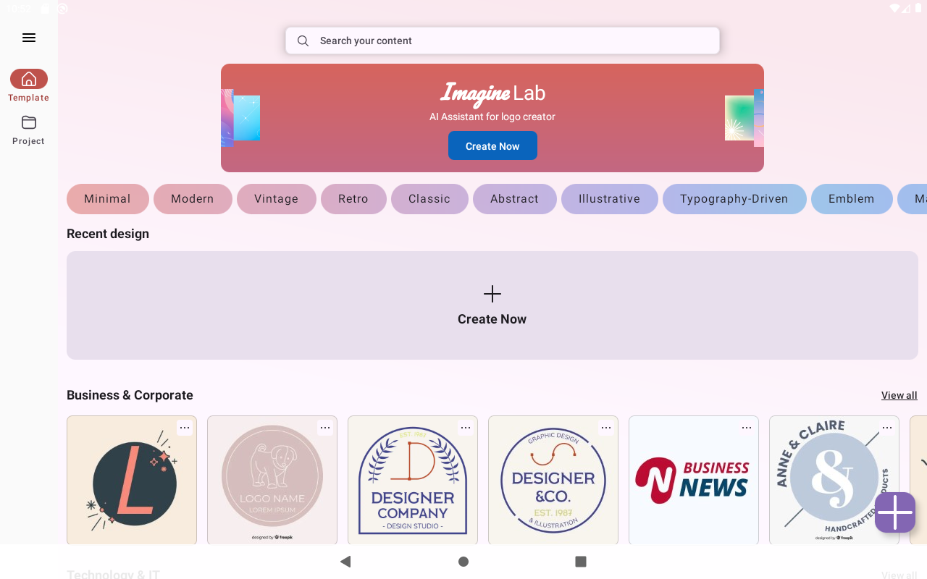Click 'AI Assistant for logo creator' text

pyautogui.click(x=492, y=117)
